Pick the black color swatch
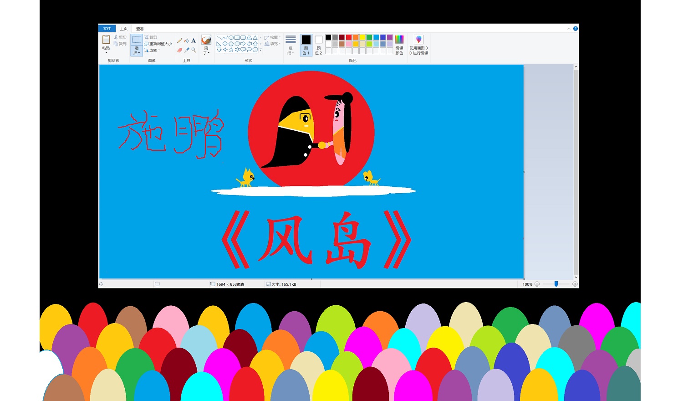 click(x=328, y=37)
